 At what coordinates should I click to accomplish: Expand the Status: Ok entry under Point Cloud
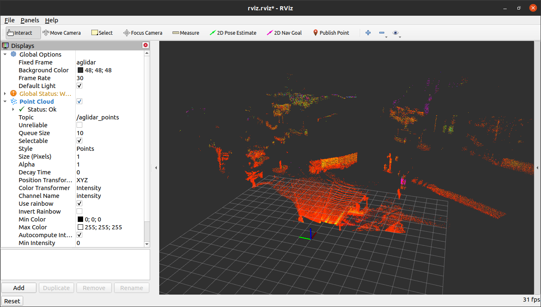click(x=13, y=109)
